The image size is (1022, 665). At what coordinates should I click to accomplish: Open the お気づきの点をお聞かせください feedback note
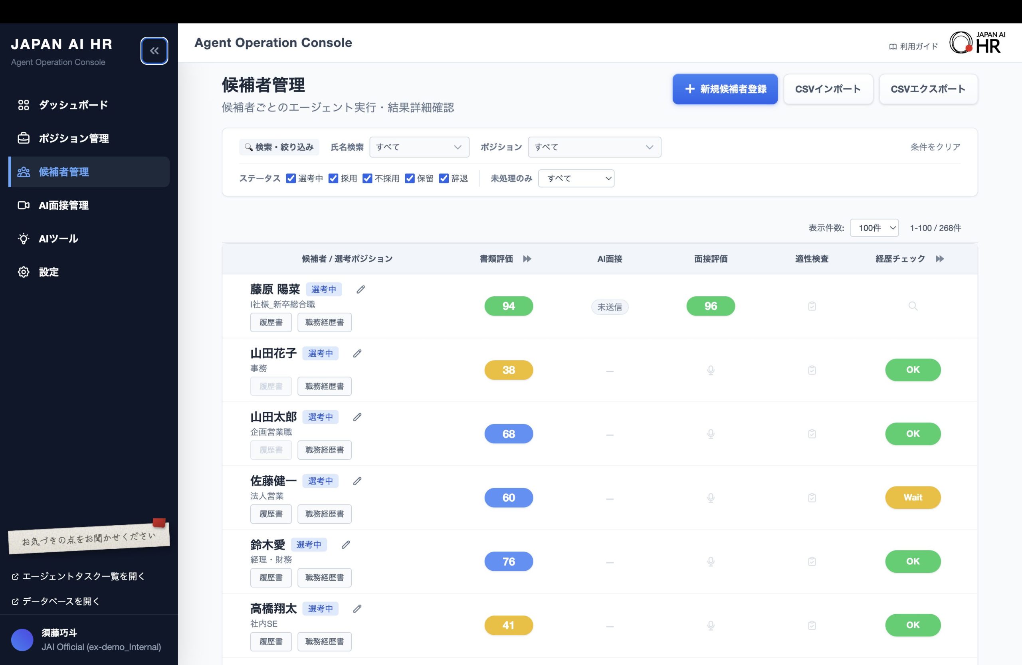[x=89, y=538]
